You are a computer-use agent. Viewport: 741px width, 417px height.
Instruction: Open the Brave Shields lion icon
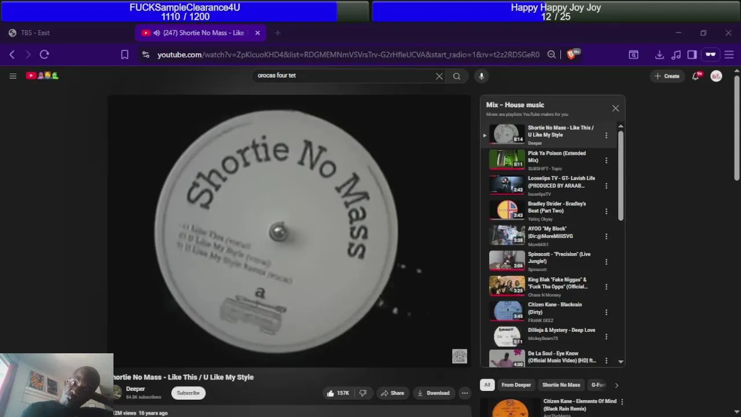point(572,54)
